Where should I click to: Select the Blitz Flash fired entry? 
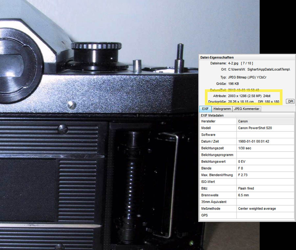246,189
